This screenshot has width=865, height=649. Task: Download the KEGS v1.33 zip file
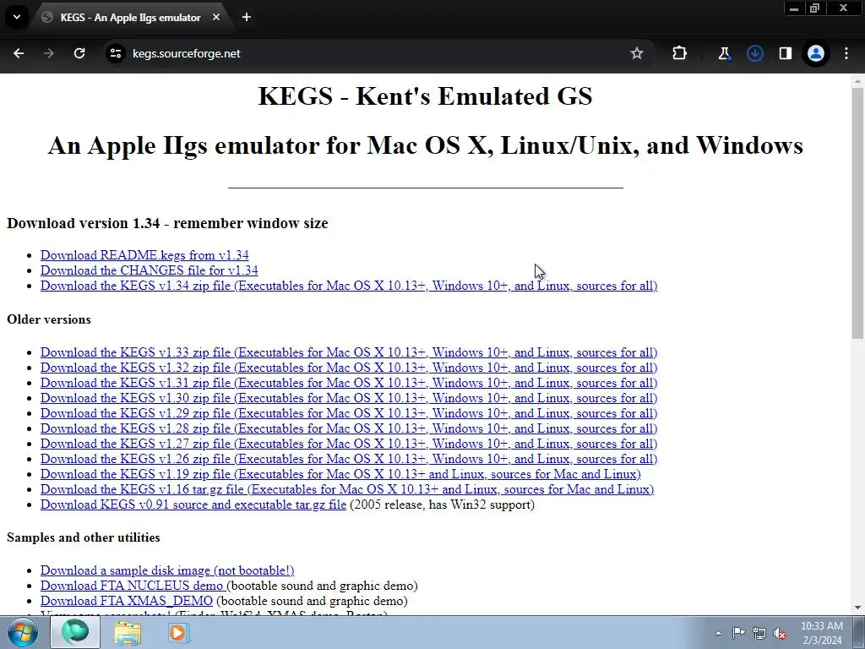pyautogui.click(x=349, y=352)
